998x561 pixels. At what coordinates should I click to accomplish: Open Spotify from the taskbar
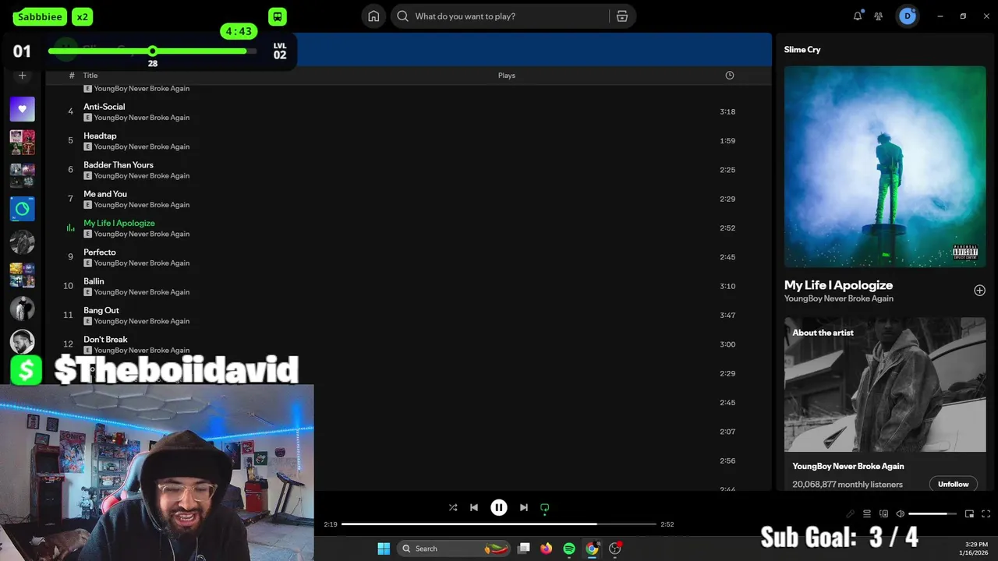(x=569, y=549)
